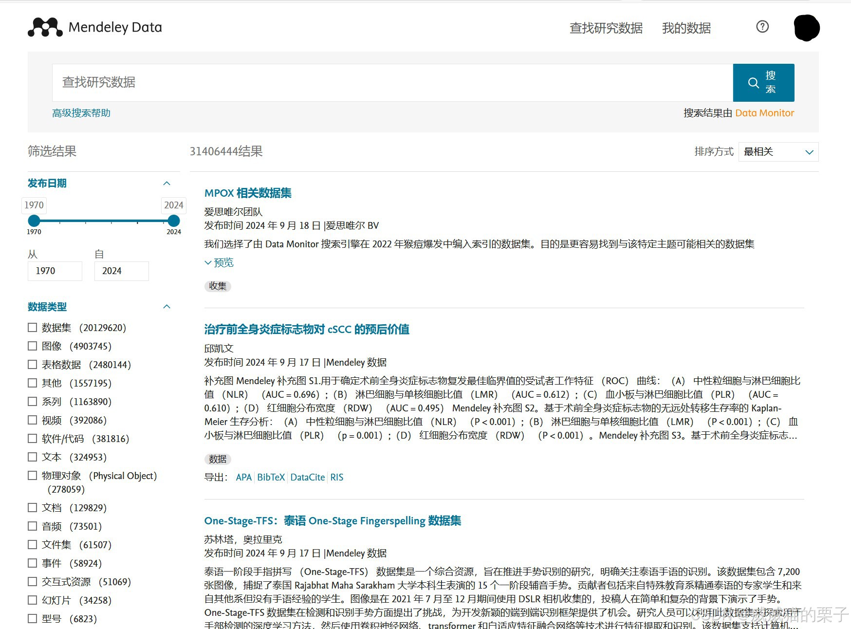This screenshot has width=851, height=629.
Task: Click the 2024 end handle of date slider
Action: click(x=174, y=221)
